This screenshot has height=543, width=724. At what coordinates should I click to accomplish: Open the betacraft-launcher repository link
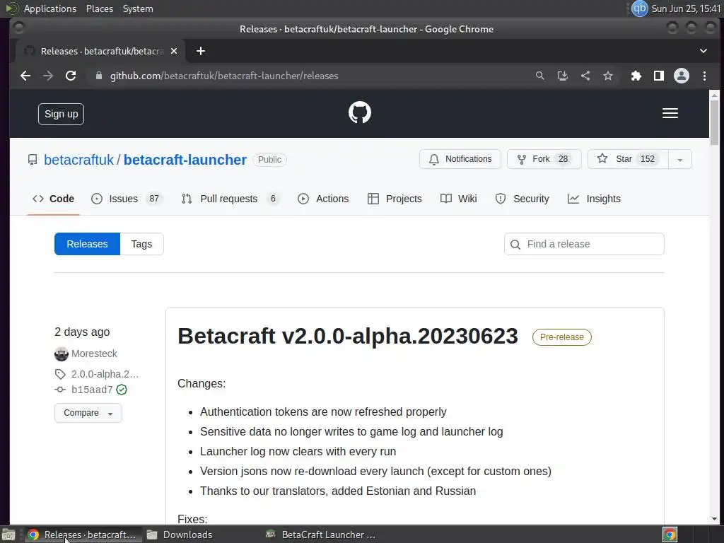coord(185,160)
